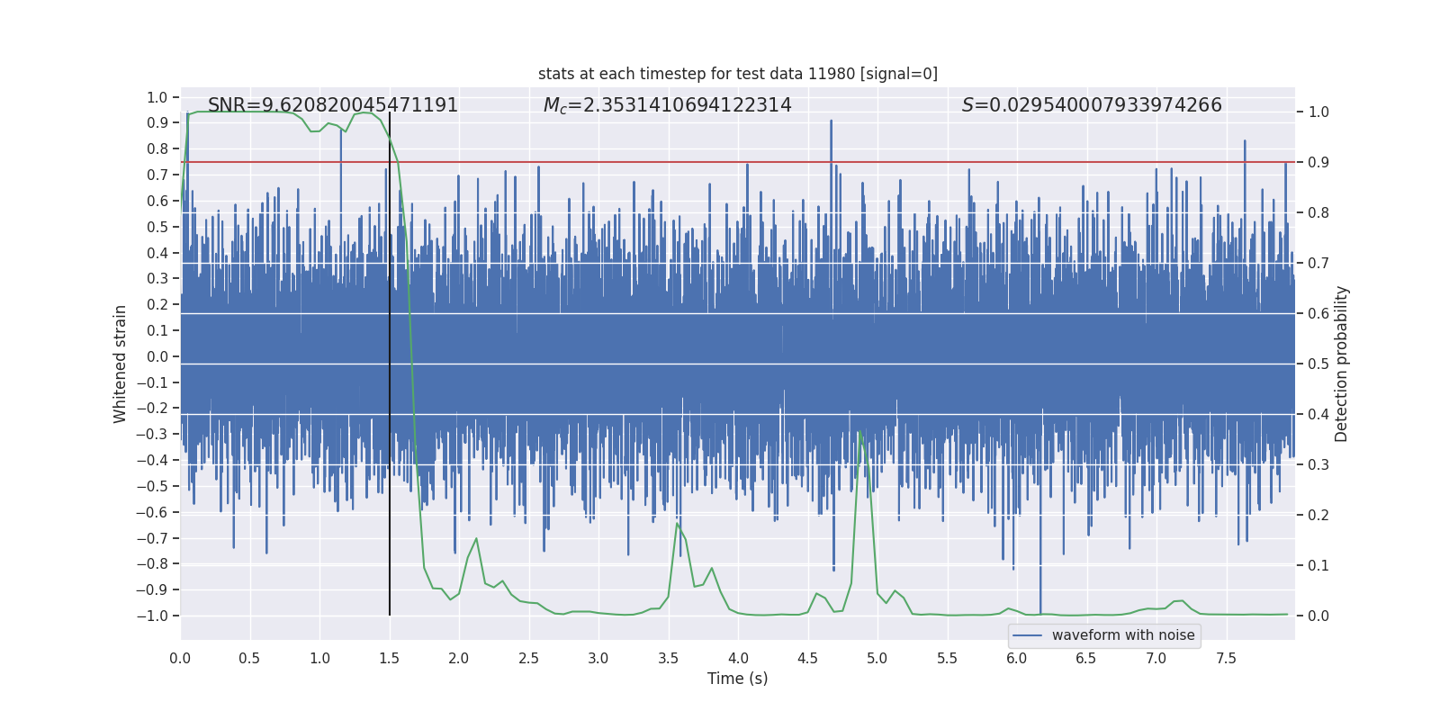The image size is (1440, 720).
Task: Select the −0.3 Whitened strain tick label
Action: [152, 434]
